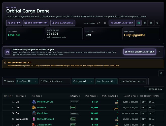Click SELL for Promethium Ore
The width and height of the screenshot is (166, 126).
point(151,102)
